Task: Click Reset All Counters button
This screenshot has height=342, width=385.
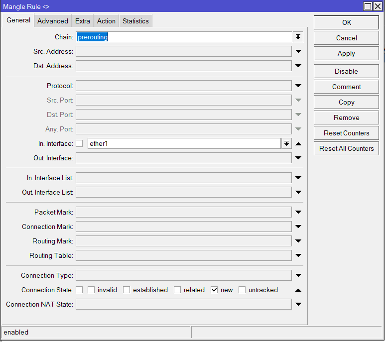Action: [x=346, y=149]
